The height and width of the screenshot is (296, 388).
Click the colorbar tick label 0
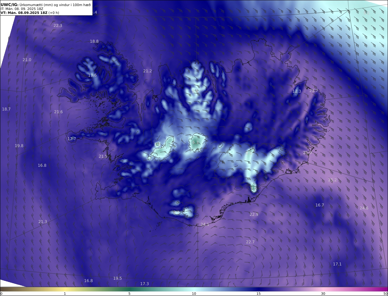pos(1,294)
